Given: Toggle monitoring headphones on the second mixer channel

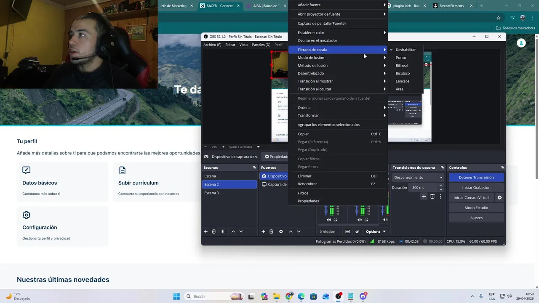Looking at the screenshot, I should (366, 220).
